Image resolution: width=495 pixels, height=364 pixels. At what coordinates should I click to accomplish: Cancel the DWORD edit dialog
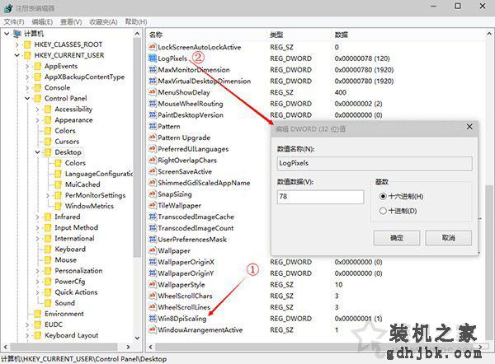[449, 238]
